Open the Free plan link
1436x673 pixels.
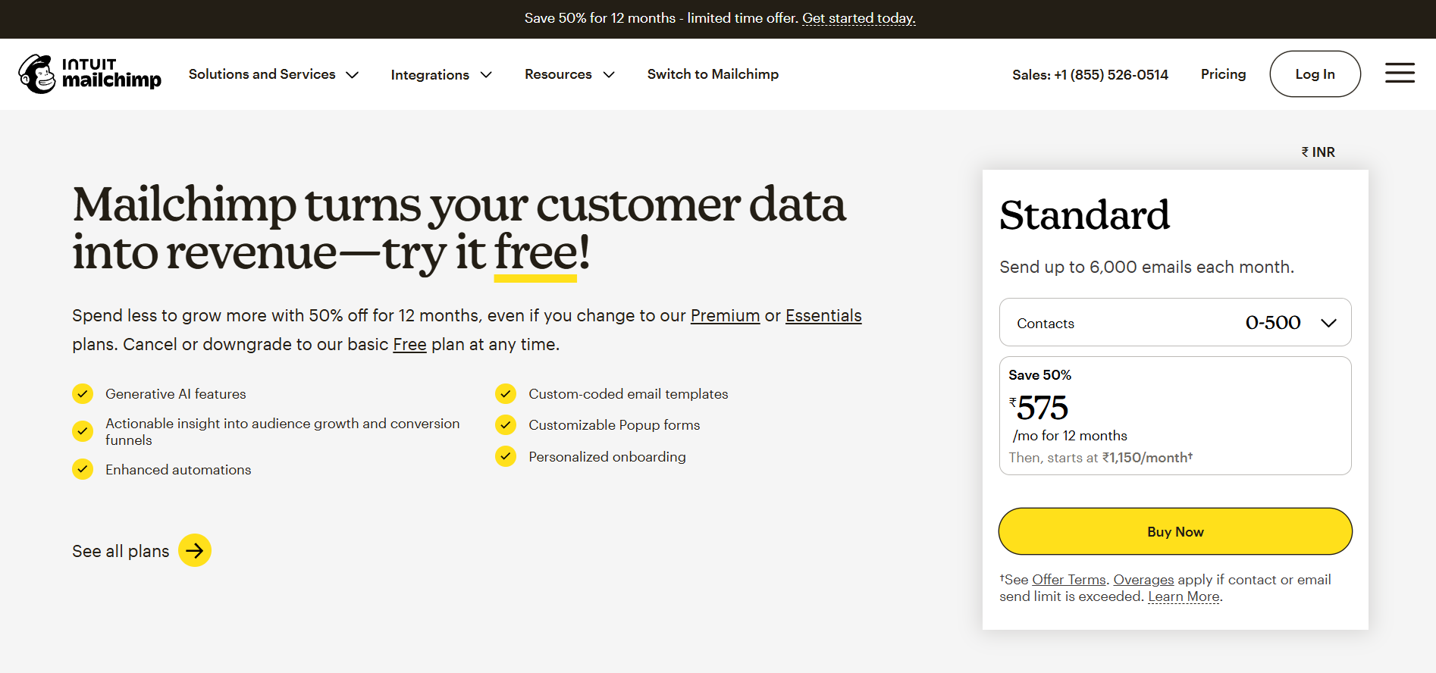(x=409, y=344)
